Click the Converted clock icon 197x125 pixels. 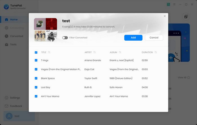(6, 36)
